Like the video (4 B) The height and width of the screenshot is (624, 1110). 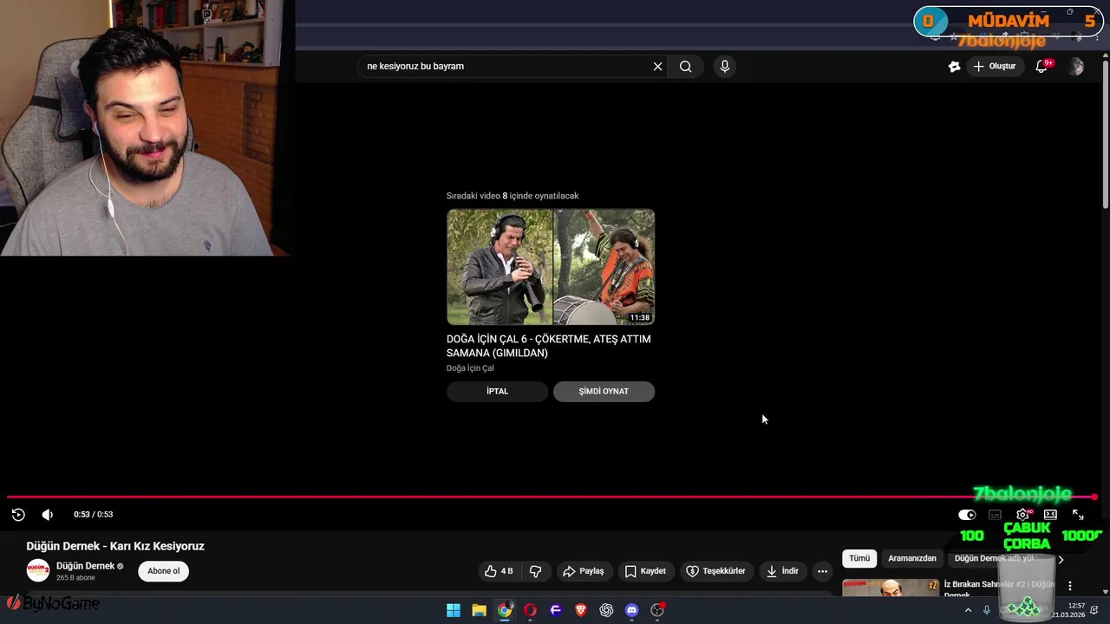(x=499, y=571)
